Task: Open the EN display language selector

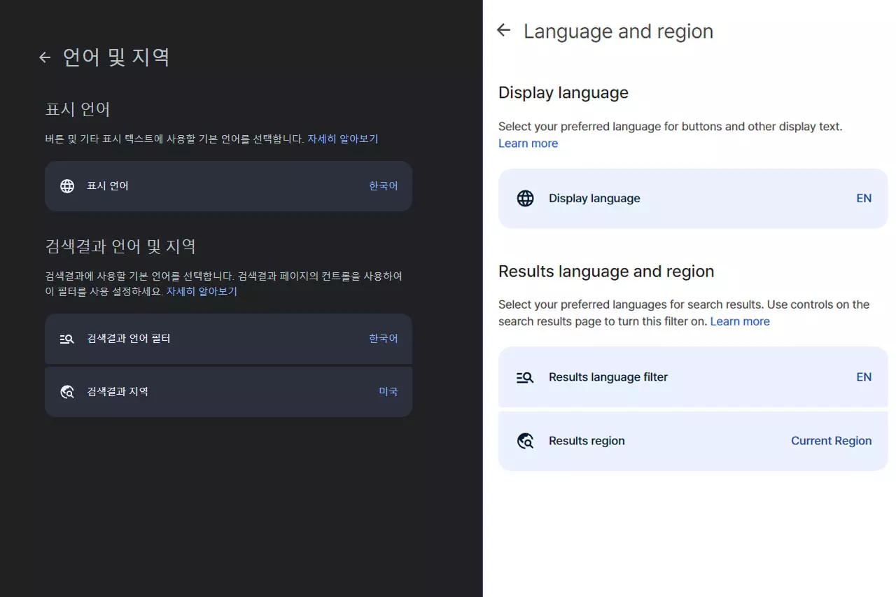Action: tap(864, 198)
